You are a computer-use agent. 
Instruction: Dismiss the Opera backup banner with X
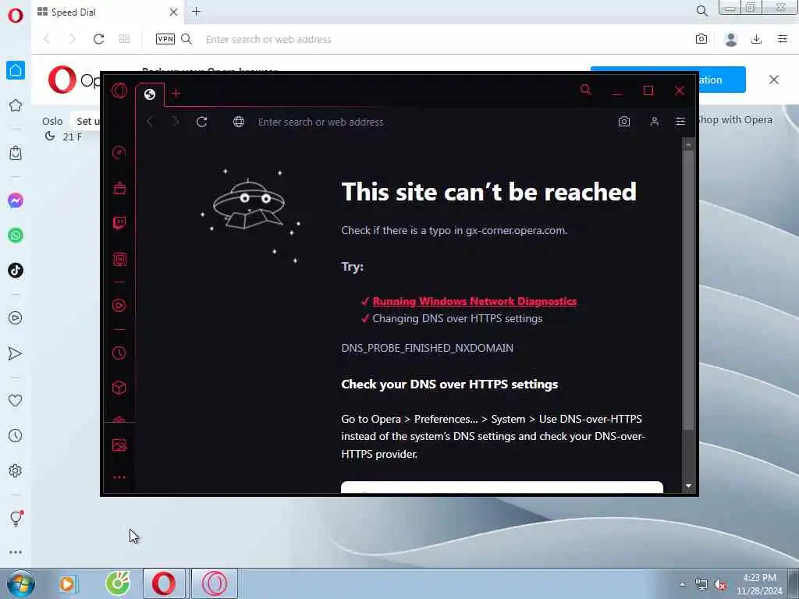773,80
